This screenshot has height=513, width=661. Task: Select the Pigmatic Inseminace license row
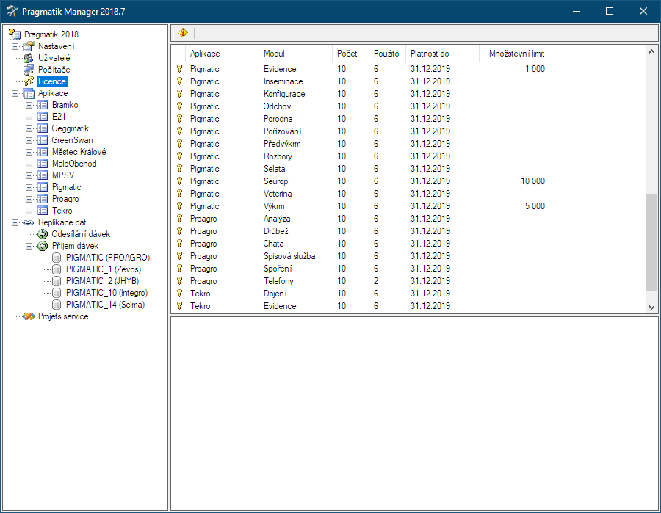point(363,81)
